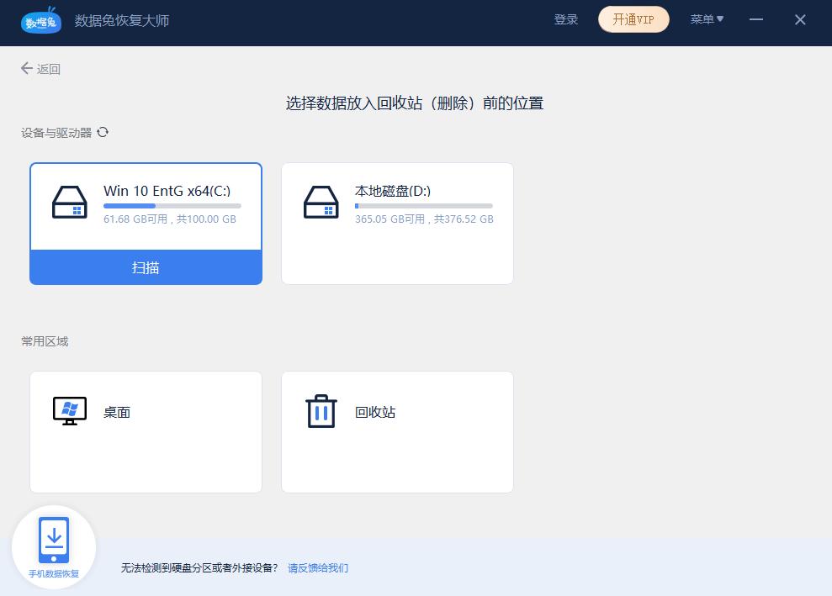Select the 桌面 desktop icon
Image resolution: width=832 pixels, height=596 pixels.
point(71,411)
